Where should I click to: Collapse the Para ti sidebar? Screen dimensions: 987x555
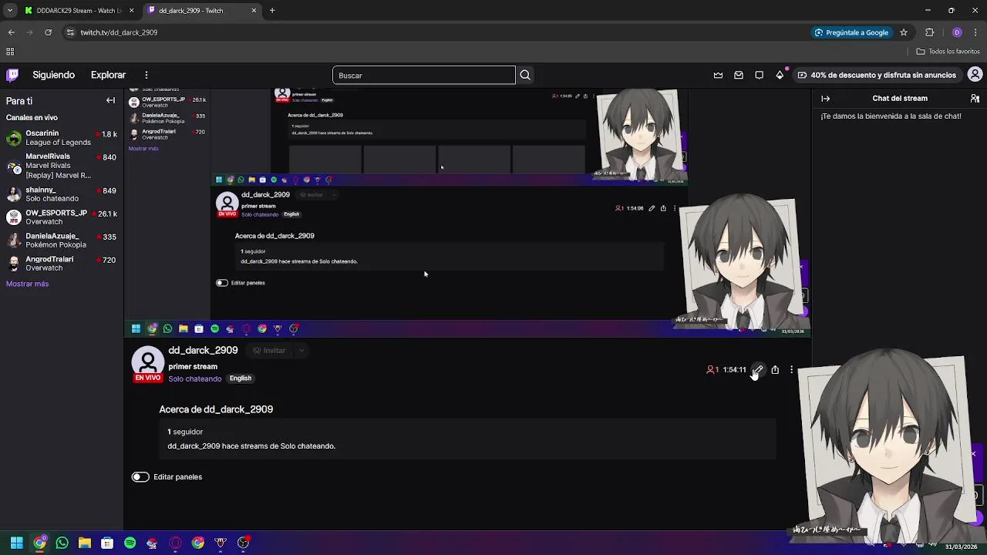point(110,100)
